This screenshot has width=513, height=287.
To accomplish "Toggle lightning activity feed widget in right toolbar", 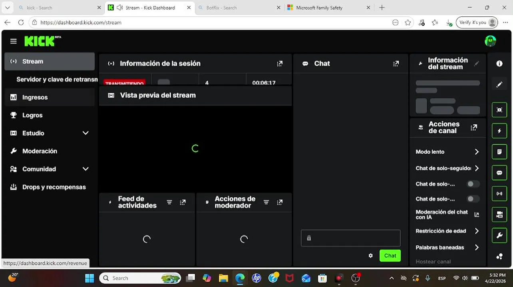I will click(x=499, y=131).
